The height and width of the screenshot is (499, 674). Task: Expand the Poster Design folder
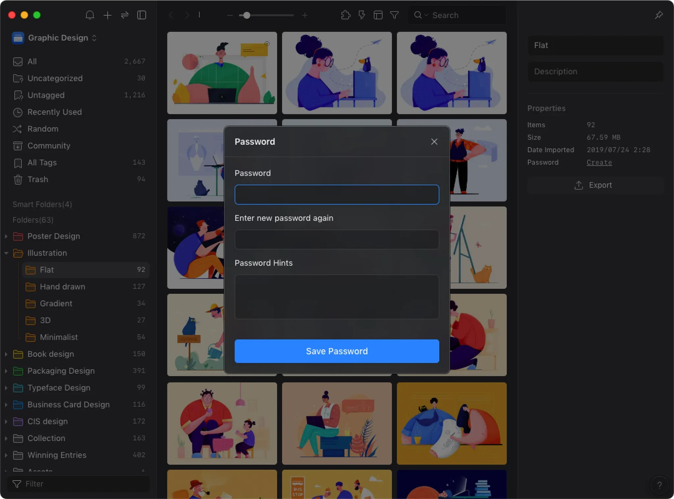point(6,236)
